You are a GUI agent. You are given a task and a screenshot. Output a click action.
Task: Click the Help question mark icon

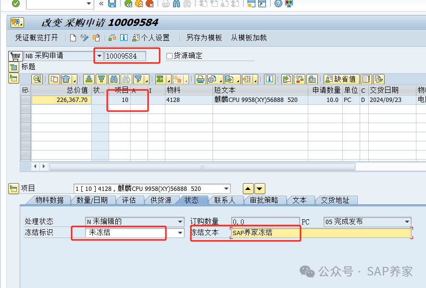(x=278, y=3)
